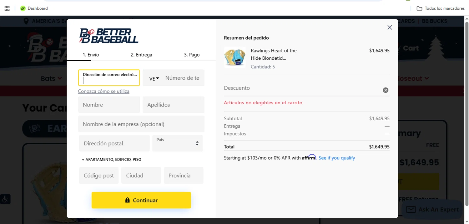Image resolution: width=469 pixels, height=224 pixels.
Task: Click the Better Baseball logo in modal
Action: pos(109,36)
